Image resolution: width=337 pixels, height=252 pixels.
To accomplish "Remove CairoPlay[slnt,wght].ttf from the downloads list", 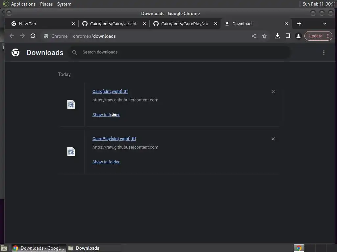I will click(x=273, y=139).
